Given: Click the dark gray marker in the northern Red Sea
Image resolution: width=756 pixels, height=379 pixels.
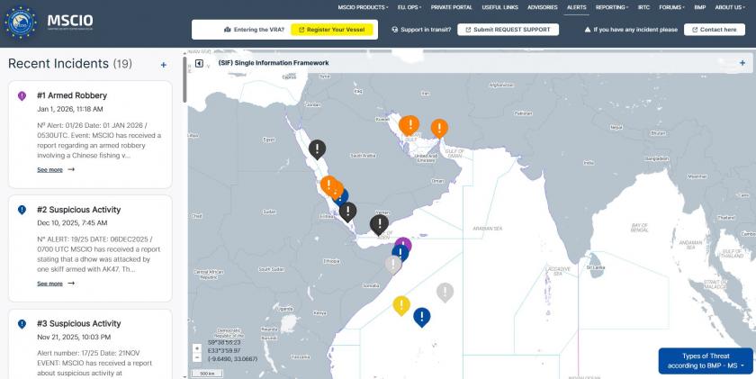Looking at the screenshot, I should click(317, 149).
